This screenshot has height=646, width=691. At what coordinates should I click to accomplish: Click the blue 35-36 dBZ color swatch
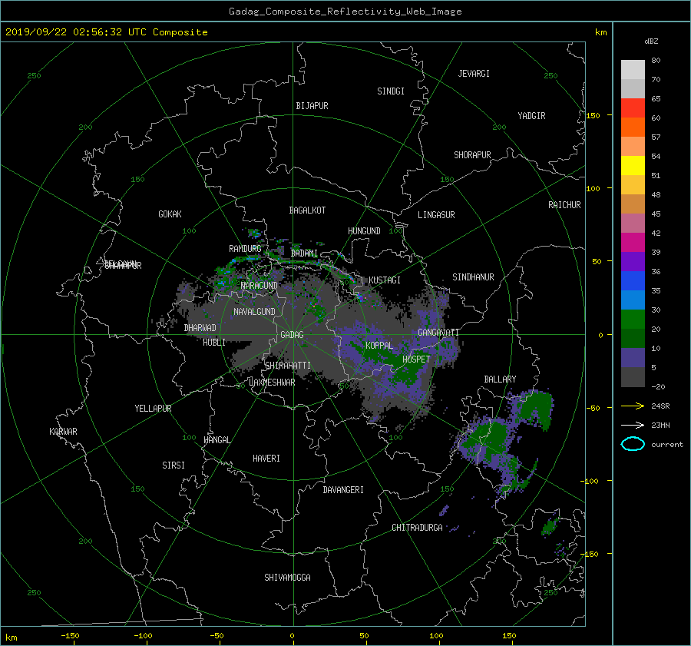coord(633,281)
